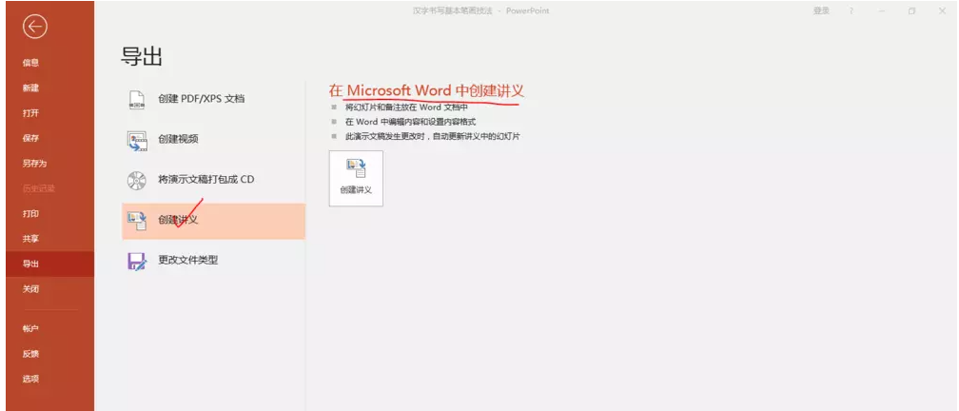Click the 创建讲义 button in right pane

point(356,178)
